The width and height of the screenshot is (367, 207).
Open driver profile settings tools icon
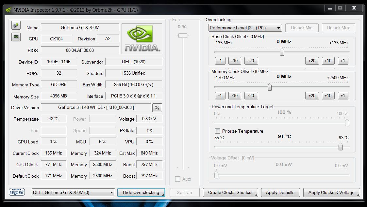coord(157,108)
